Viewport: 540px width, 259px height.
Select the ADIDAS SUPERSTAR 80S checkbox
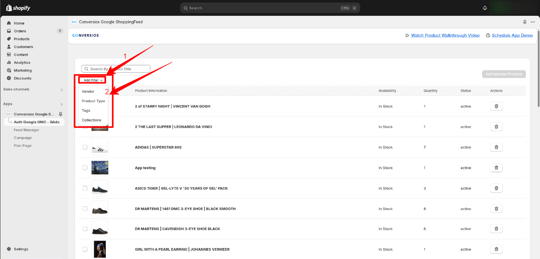[x=85, y=147]
